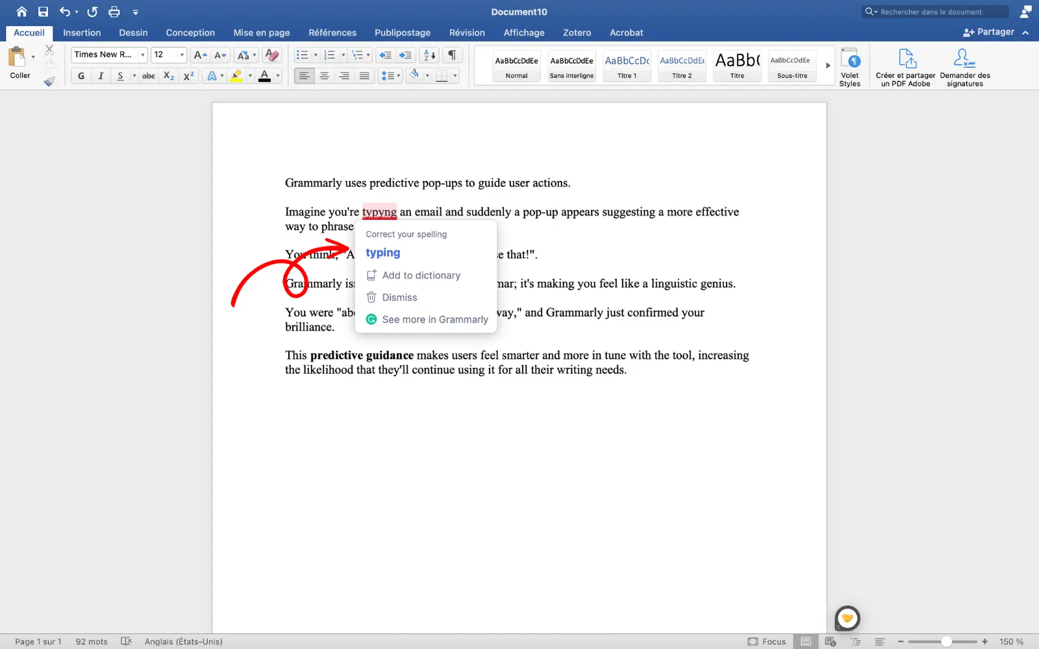1039x649 pixels.
Task: Redo the last action
Action: (x=92, y=12)
